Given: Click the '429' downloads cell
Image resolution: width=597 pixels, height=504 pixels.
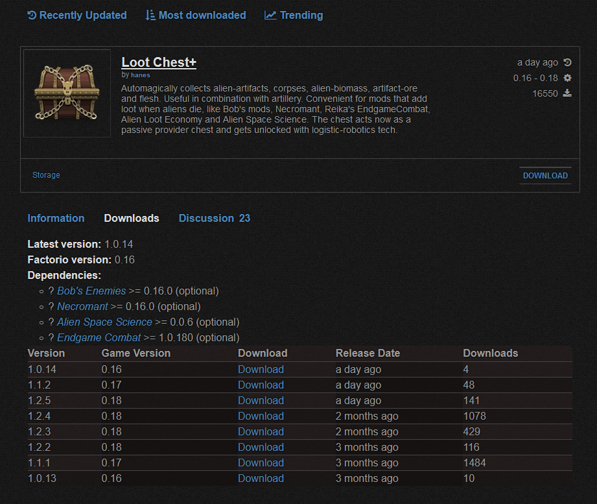Looking at the screenshot, I should pos(472,431).
